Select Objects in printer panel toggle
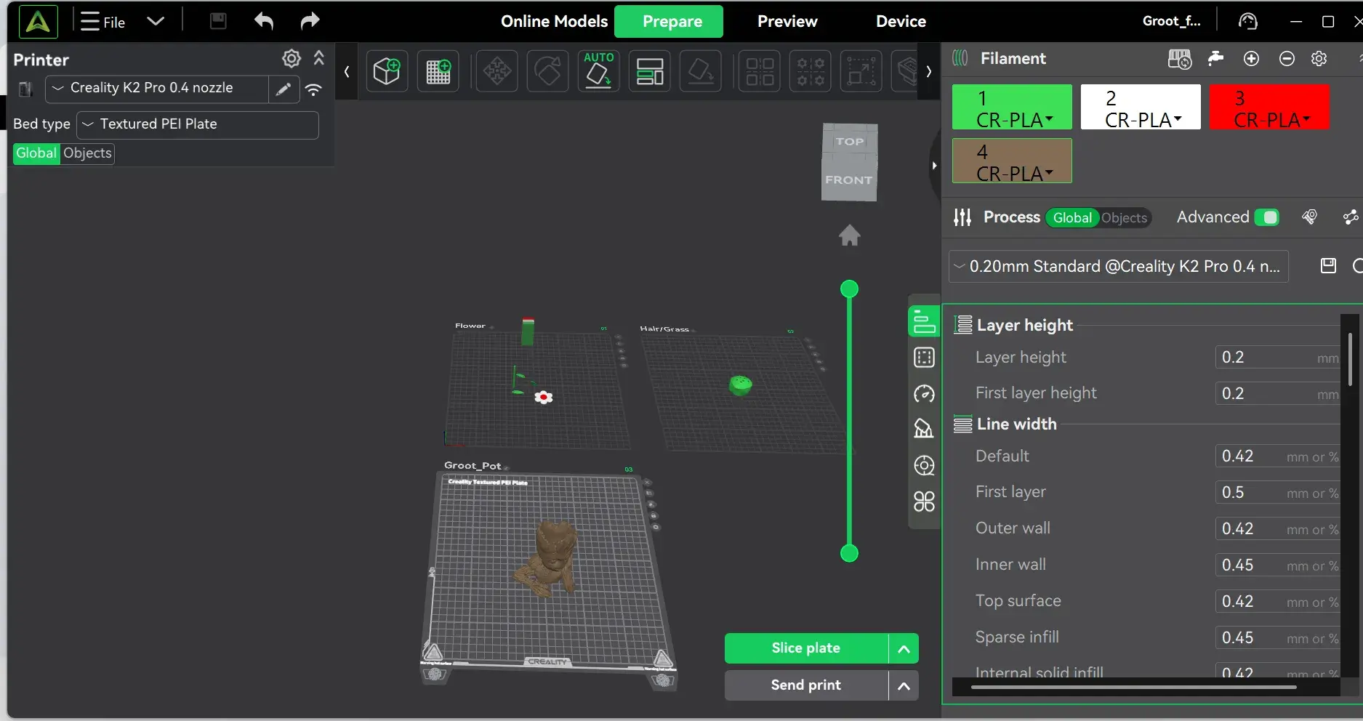Viewport: 1363px width, 721px height. tap(87, 153)
